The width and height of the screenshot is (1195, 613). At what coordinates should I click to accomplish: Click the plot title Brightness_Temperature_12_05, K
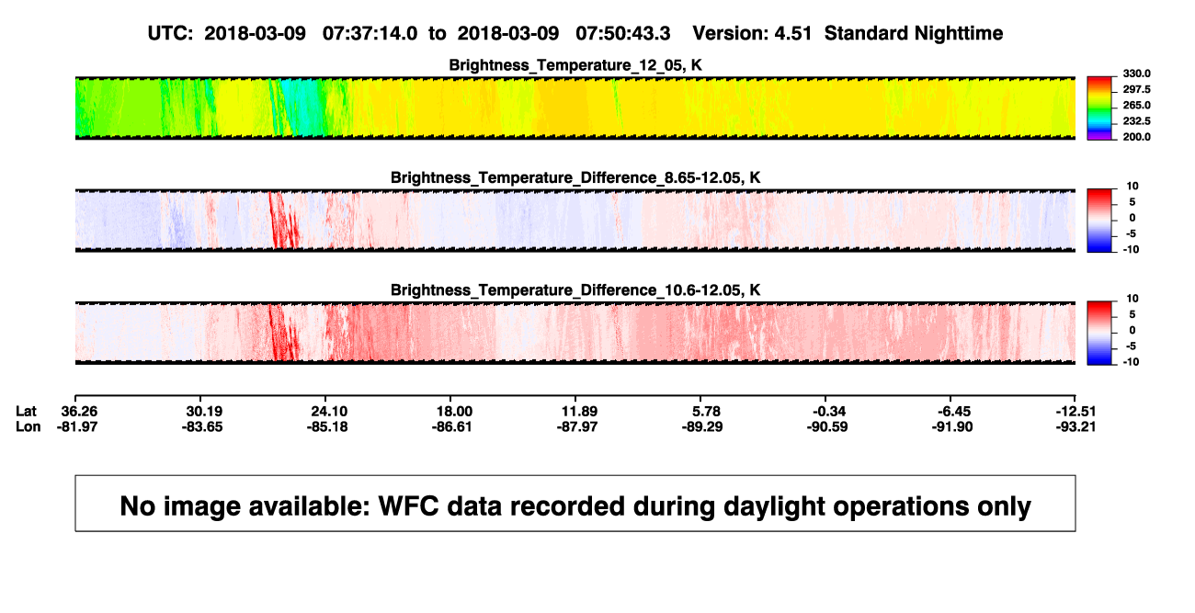[x=575, y=64]
